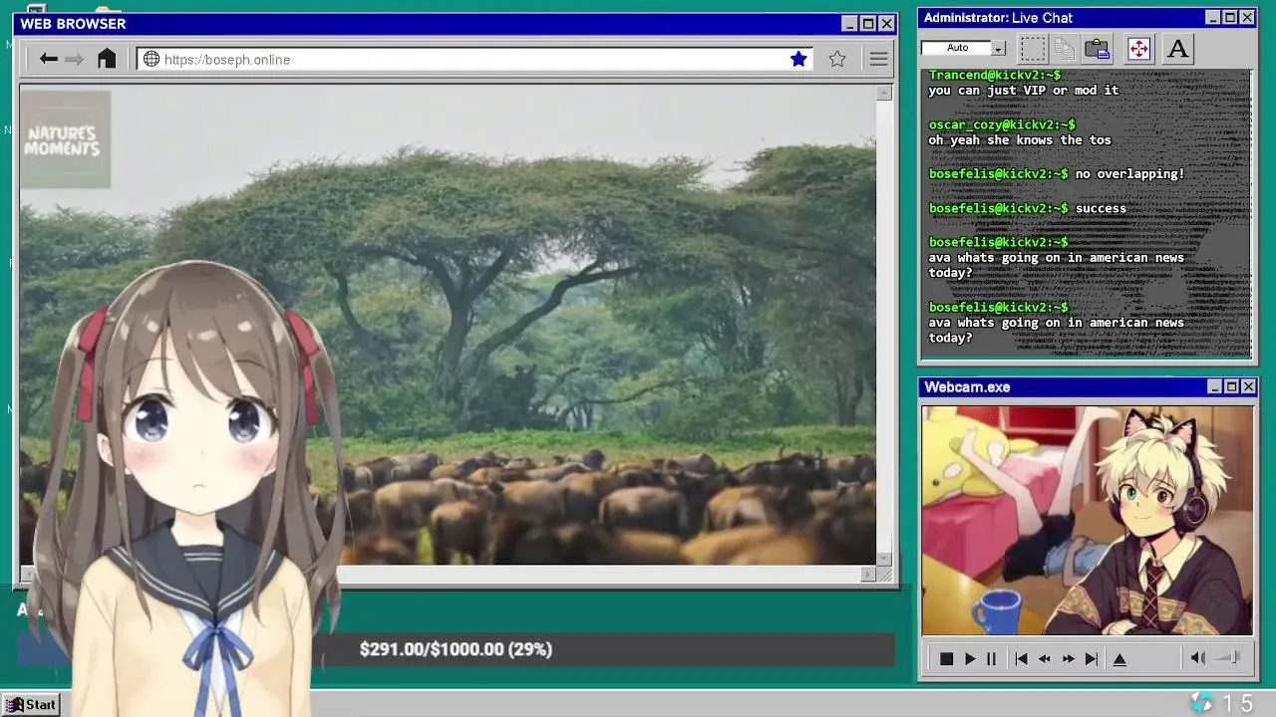Select the dashed marquee selection tool
The height and width of the screenshot is (717, 1276).
click(x=1033, y=48)
